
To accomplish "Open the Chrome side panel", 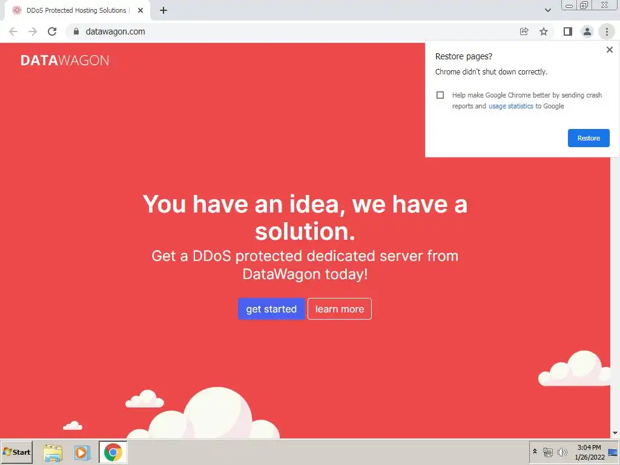I will 567,31.
